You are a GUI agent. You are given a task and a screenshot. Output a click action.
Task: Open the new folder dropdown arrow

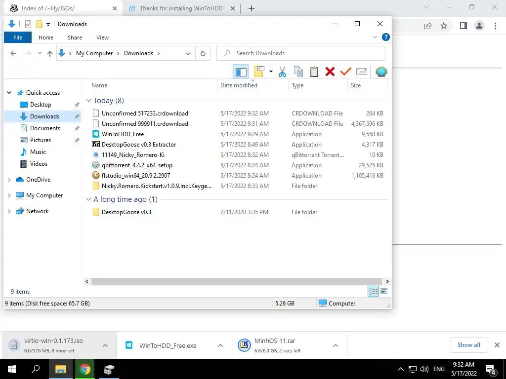pos(271,72)
